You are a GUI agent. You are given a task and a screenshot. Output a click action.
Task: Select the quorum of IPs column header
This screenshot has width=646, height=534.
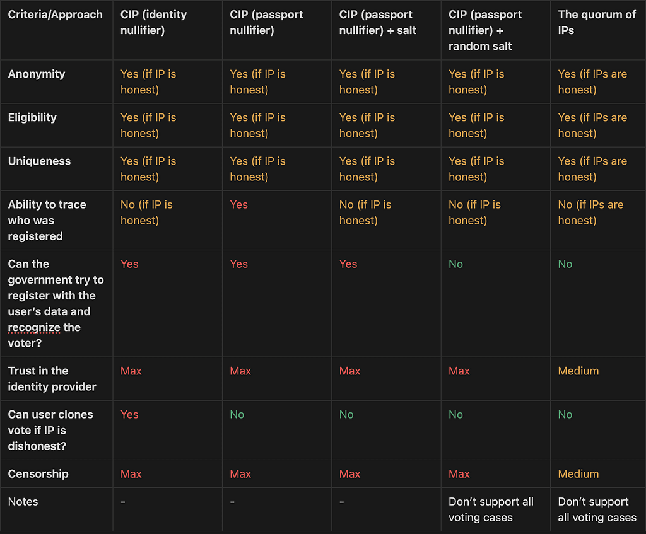point(597,22)
